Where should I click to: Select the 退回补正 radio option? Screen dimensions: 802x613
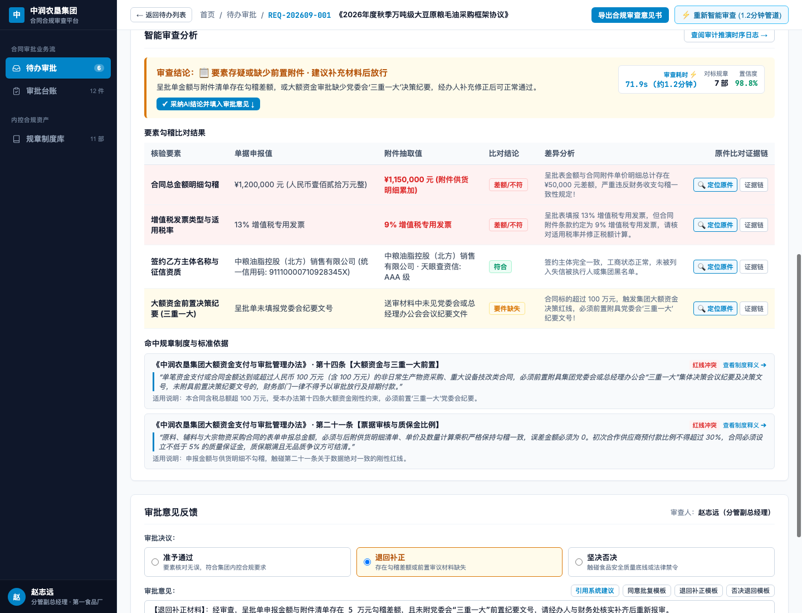point(367,562)
